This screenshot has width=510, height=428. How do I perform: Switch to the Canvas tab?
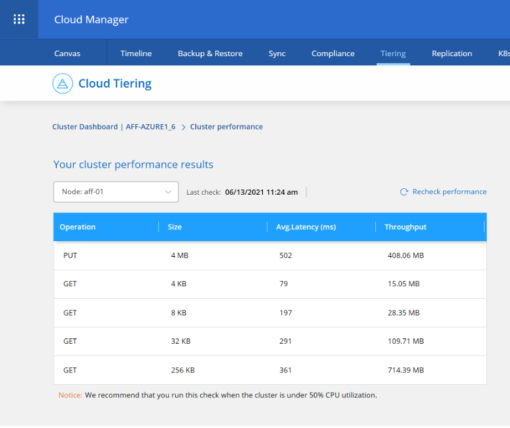[x=67, y=54]
